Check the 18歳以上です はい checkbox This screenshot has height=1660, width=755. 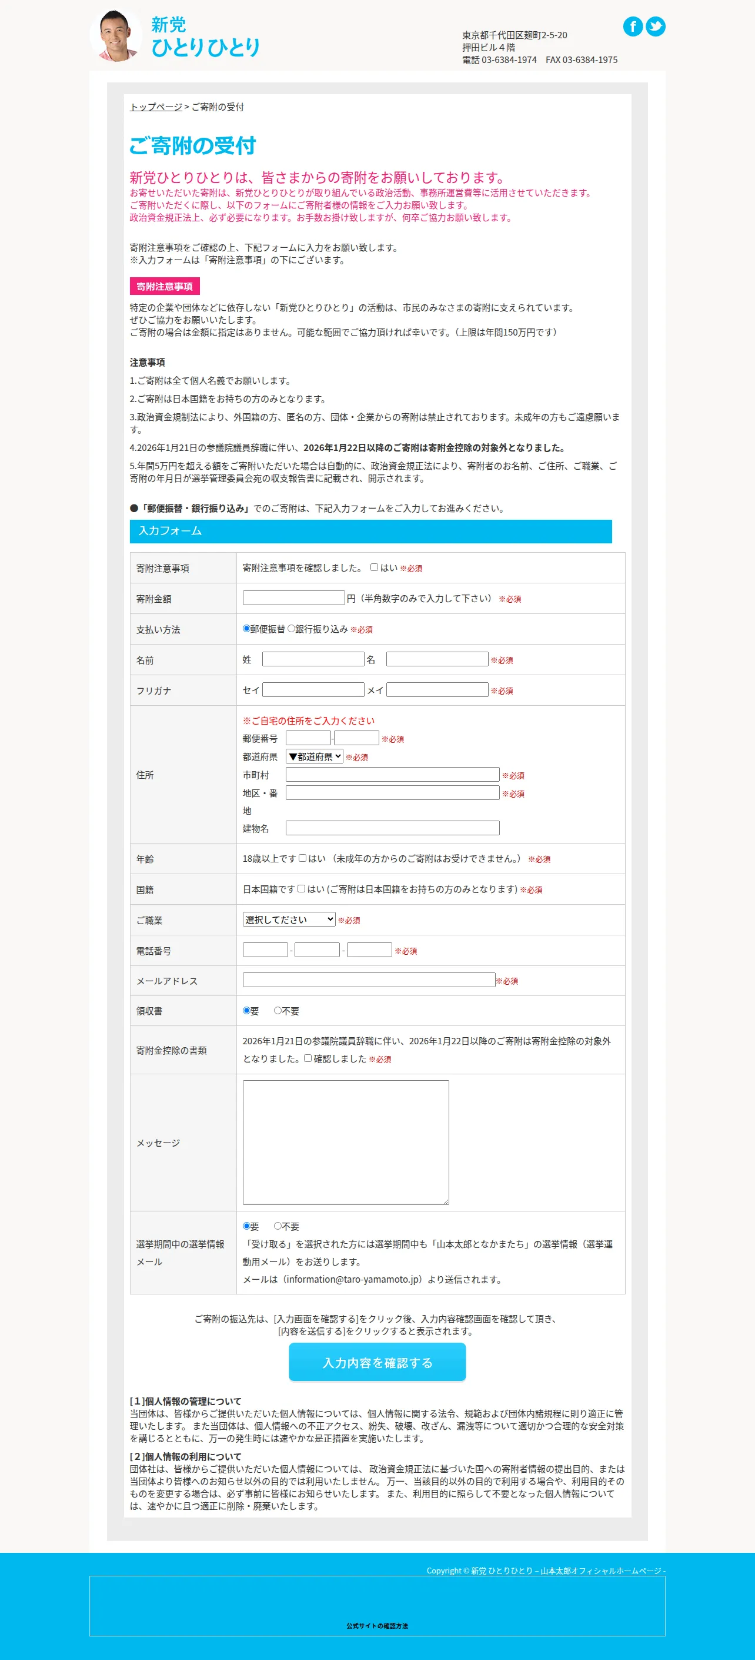click(302, 858)
